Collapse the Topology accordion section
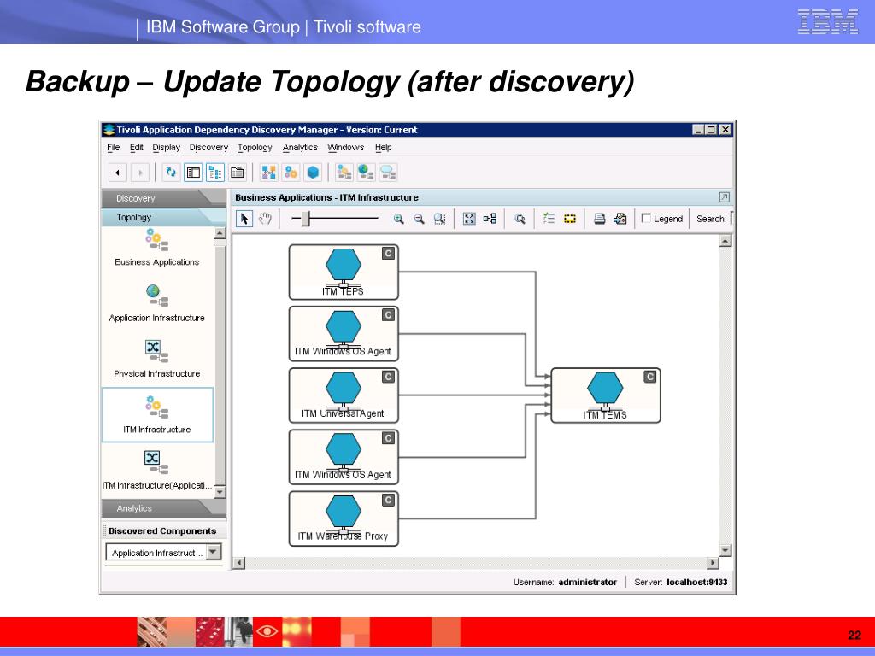 [163, 217]
